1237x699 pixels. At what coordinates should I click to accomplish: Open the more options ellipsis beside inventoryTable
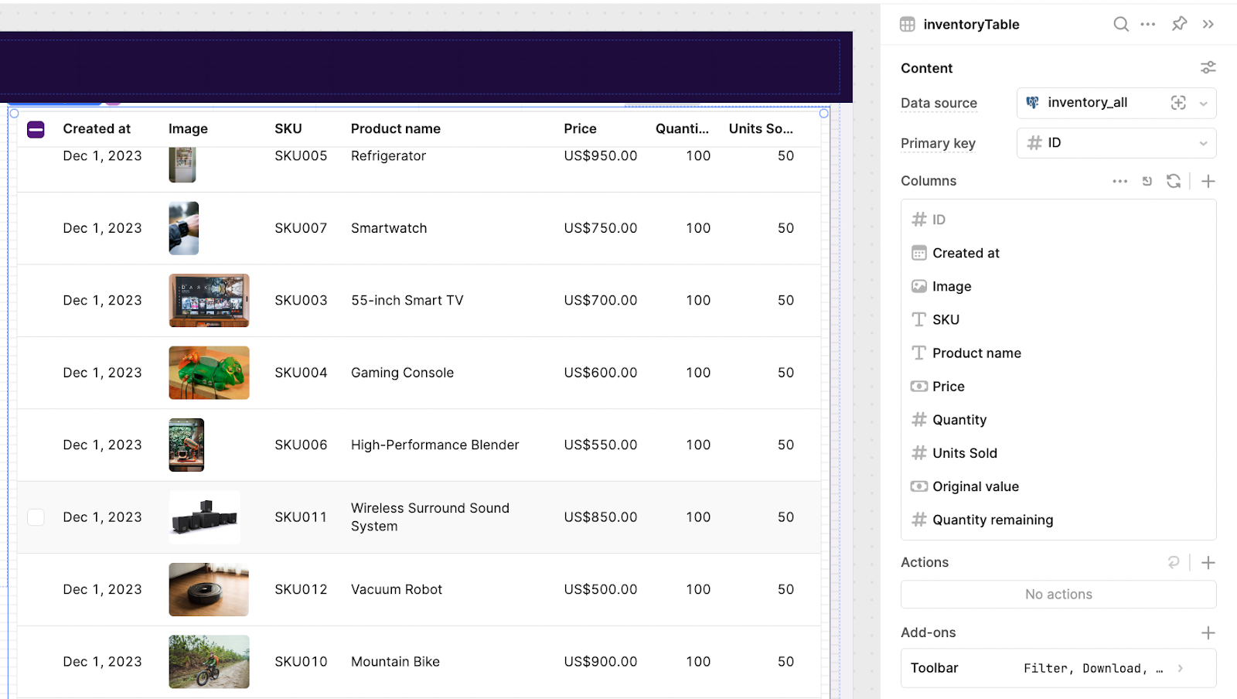point(1148,24)
